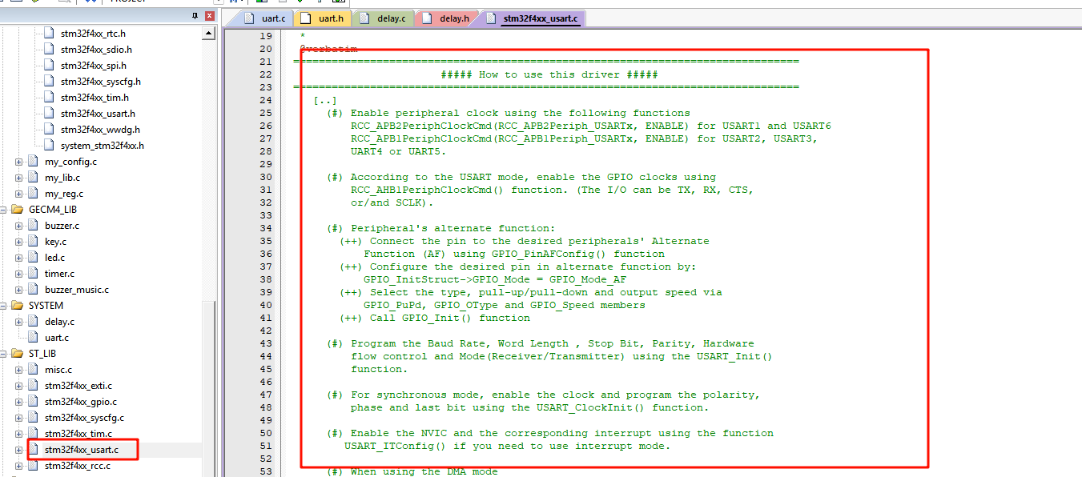
Task: Click 'RCC_AHB1PeriphClockCmd() function' text on line 31
Action: point(457,190)
